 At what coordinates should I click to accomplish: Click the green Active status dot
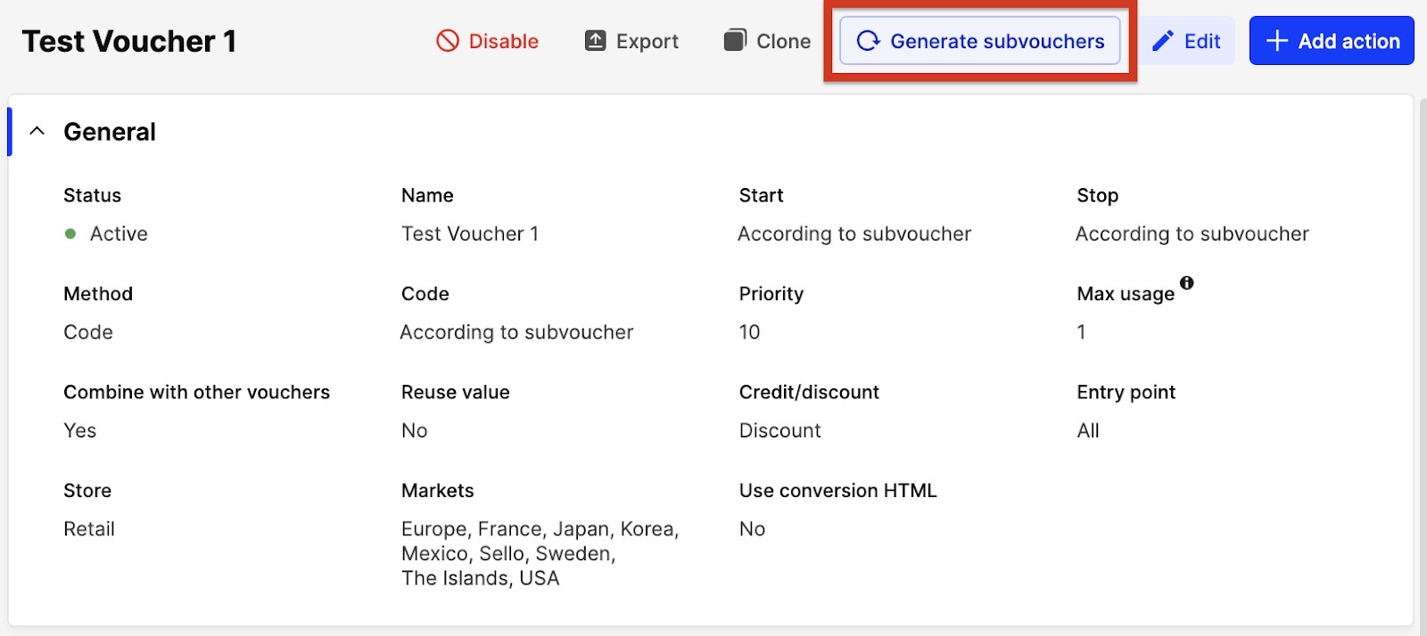click(70, 234)
